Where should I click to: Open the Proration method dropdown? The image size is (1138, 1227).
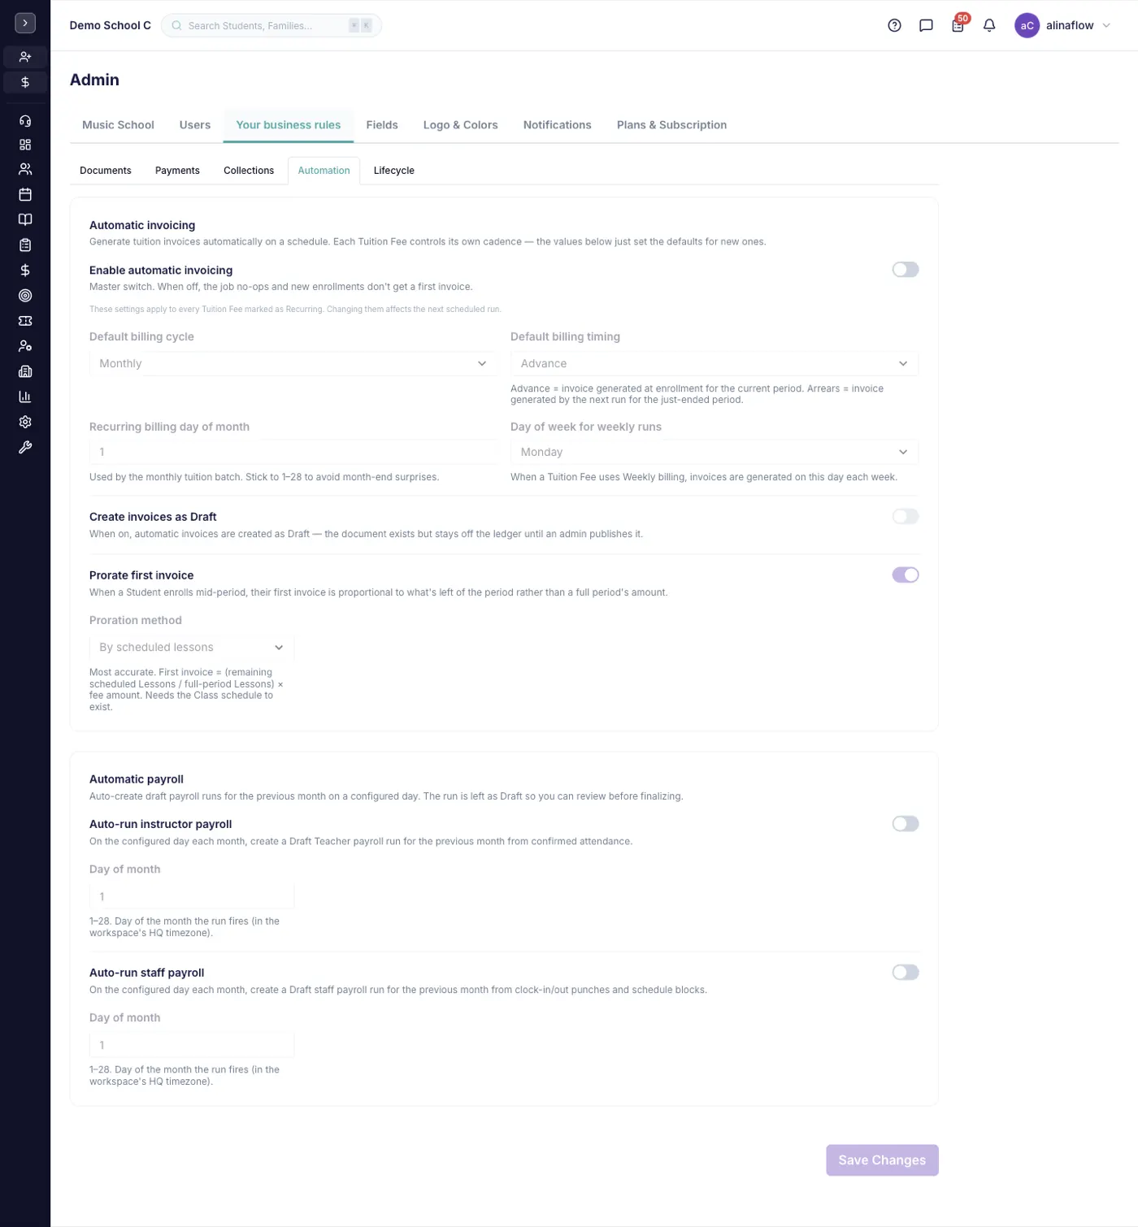pyautogui.click(x=192, y=648)
